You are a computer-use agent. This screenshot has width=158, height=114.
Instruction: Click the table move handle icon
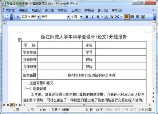(20, 40)
